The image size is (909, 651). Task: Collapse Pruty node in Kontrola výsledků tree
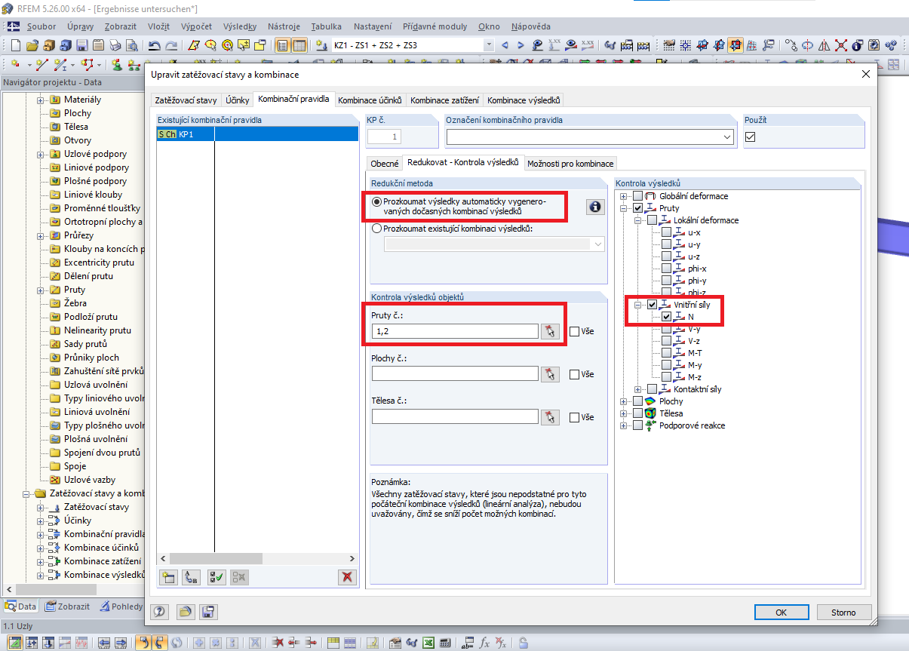(623, 208)
